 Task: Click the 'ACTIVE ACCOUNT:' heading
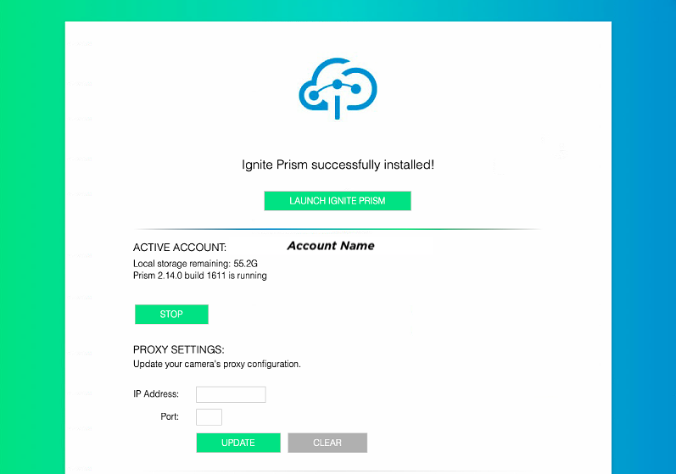[x=180, y=248]
